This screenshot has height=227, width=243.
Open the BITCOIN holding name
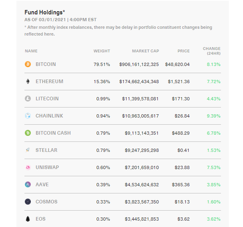point(46,64)
